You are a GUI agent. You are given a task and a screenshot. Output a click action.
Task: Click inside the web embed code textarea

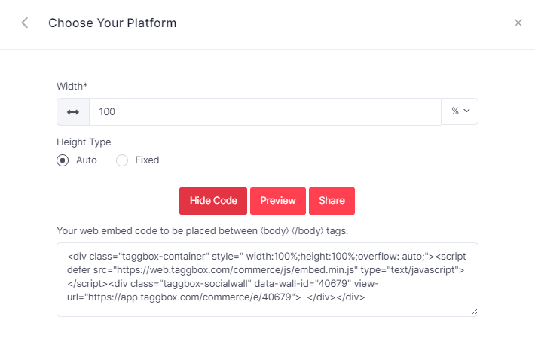coord(267,279)
